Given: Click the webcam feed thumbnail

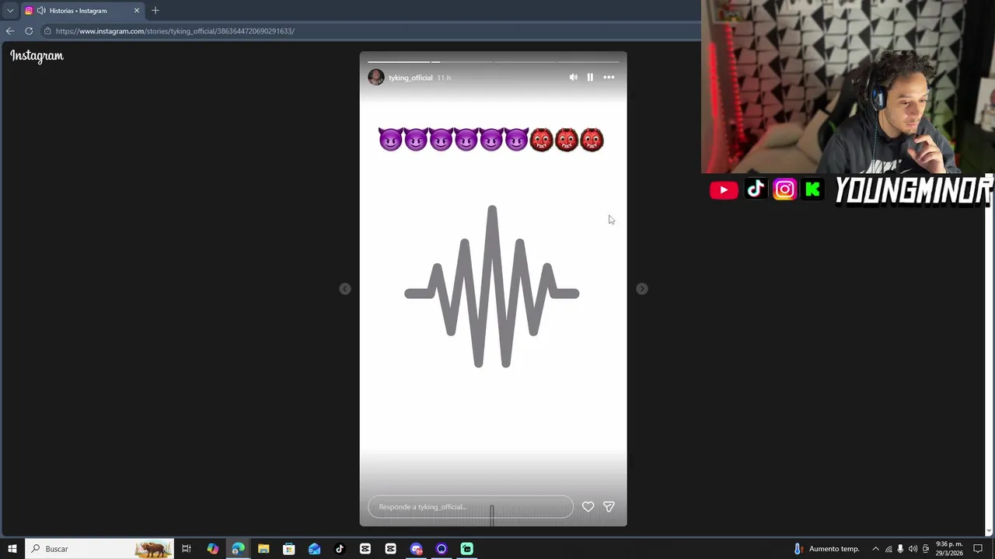Looking at the screenshot, I should coord(848,86).
